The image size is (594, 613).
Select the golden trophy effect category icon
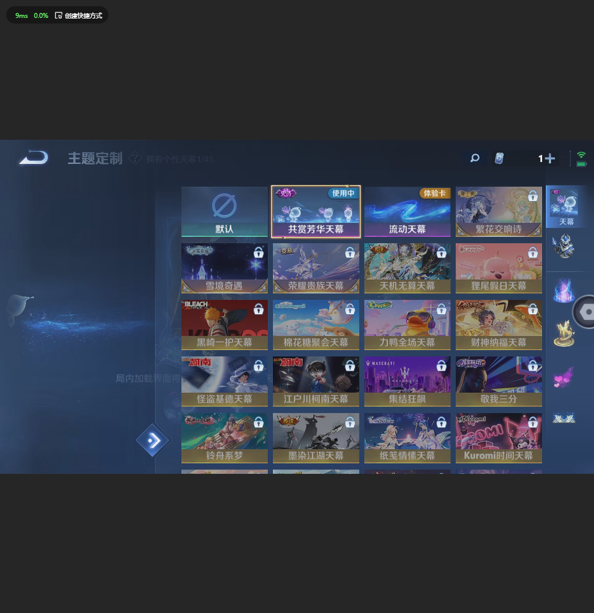coord(564,333)
